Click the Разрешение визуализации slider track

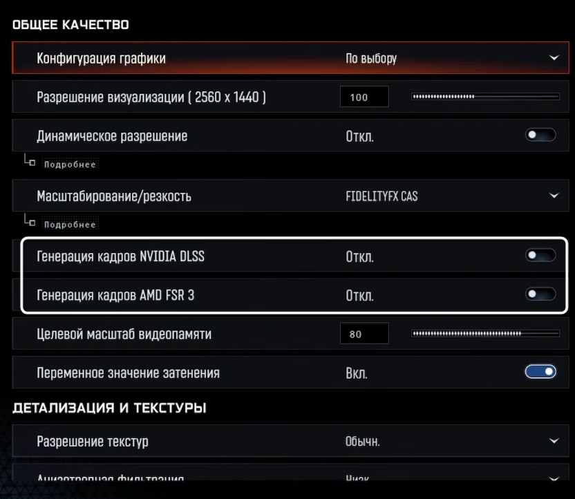point(485,97)
